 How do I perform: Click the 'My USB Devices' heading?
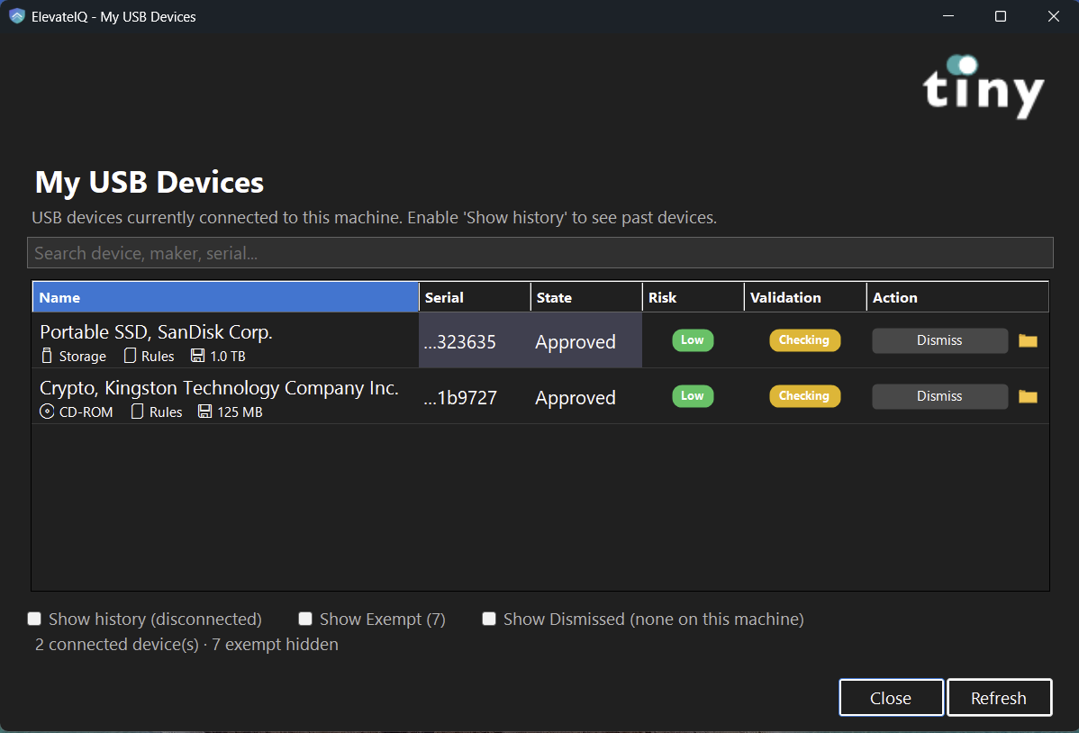pos(150,183)
